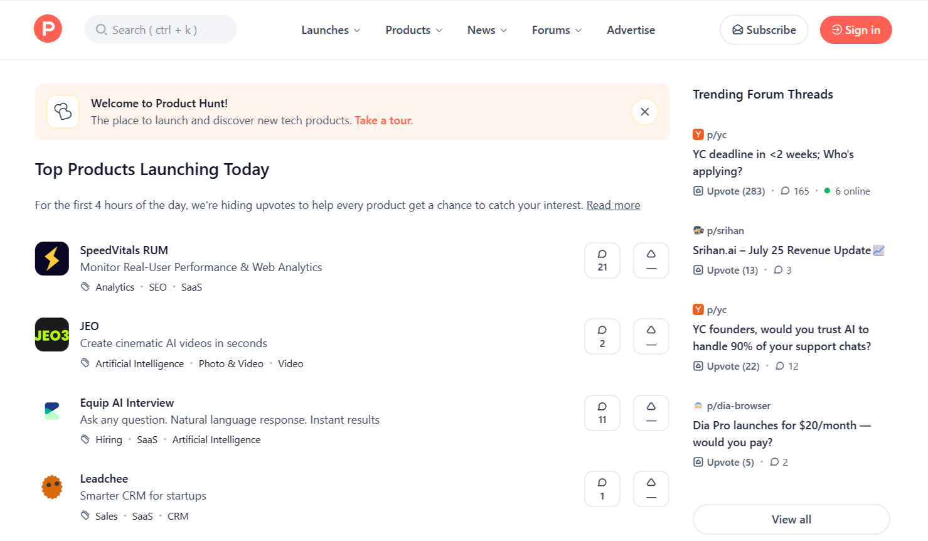View the 2 comments on JEO
The image size is (928, 541).
tap(602, 336)
